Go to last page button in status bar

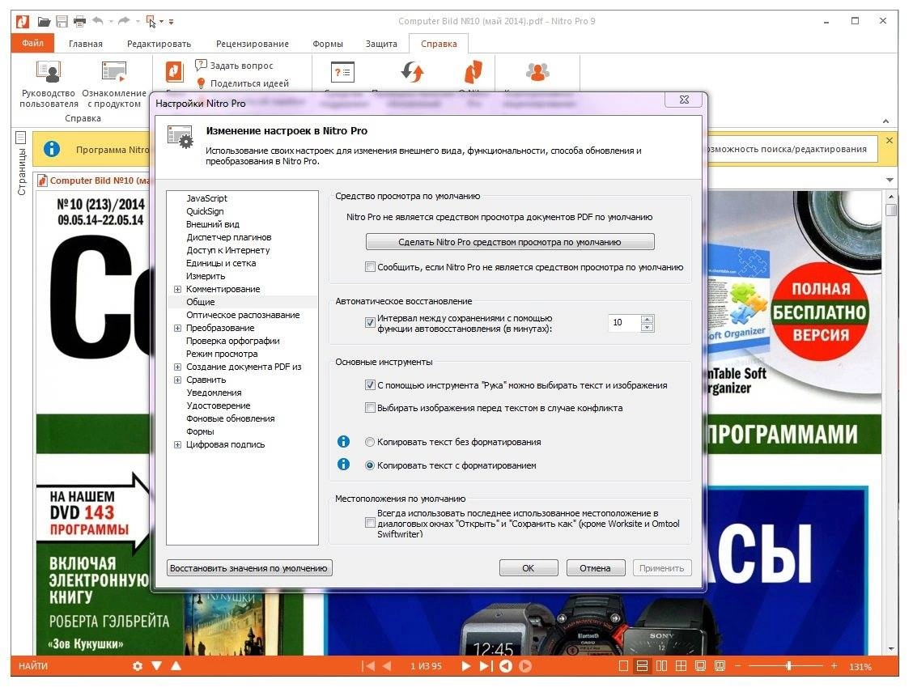pyautogui.click(x=486, y=666)
